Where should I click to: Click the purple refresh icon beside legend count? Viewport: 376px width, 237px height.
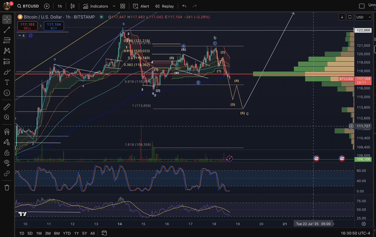click(x=30, y=36)
